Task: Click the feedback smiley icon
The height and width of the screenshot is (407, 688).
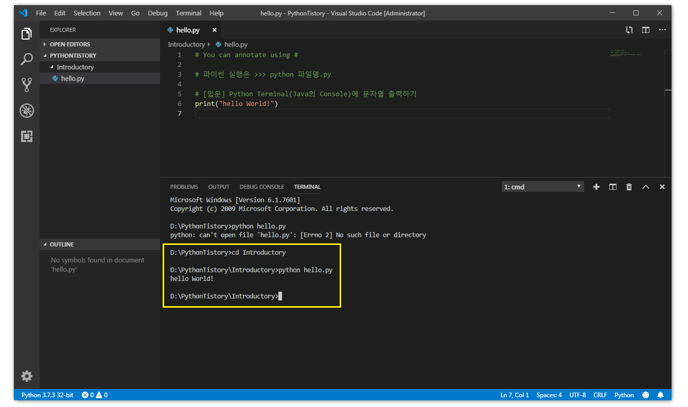Action: [646, 395]
